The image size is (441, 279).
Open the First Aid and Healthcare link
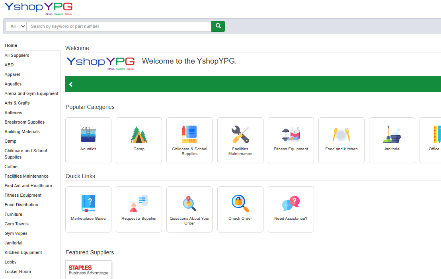click(28, 186)
